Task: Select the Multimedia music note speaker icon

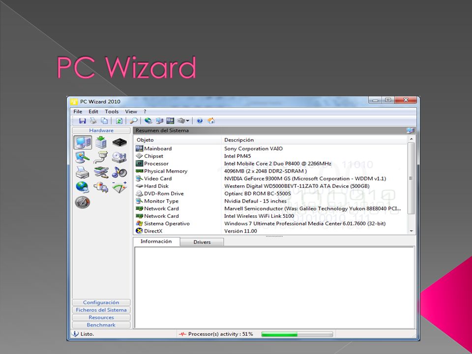Action: coord(119,172)
